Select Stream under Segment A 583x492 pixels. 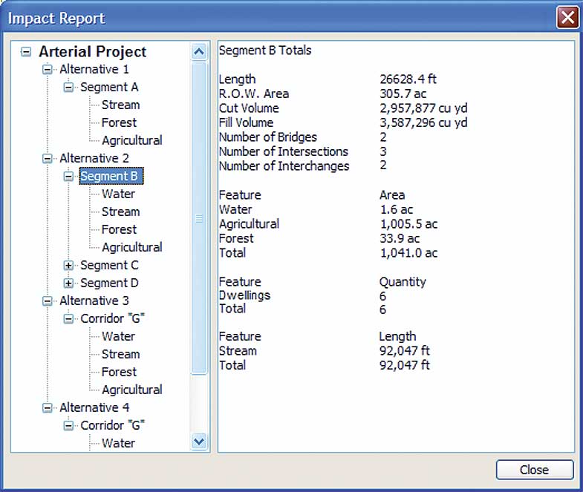(120, 105)
